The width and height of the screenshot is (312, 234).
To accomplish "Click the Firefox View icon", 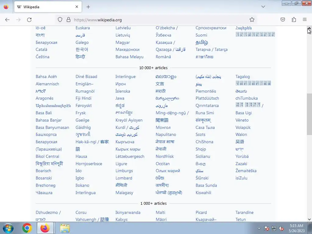I will (6, 7).
